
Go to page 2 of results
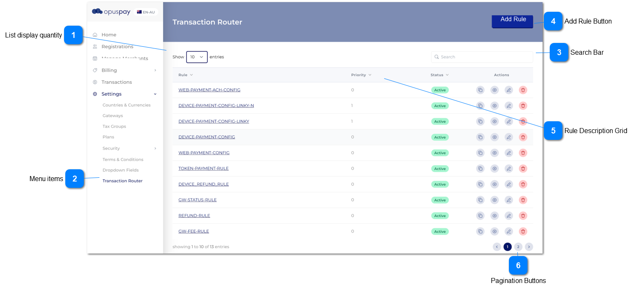click(518, 246)
